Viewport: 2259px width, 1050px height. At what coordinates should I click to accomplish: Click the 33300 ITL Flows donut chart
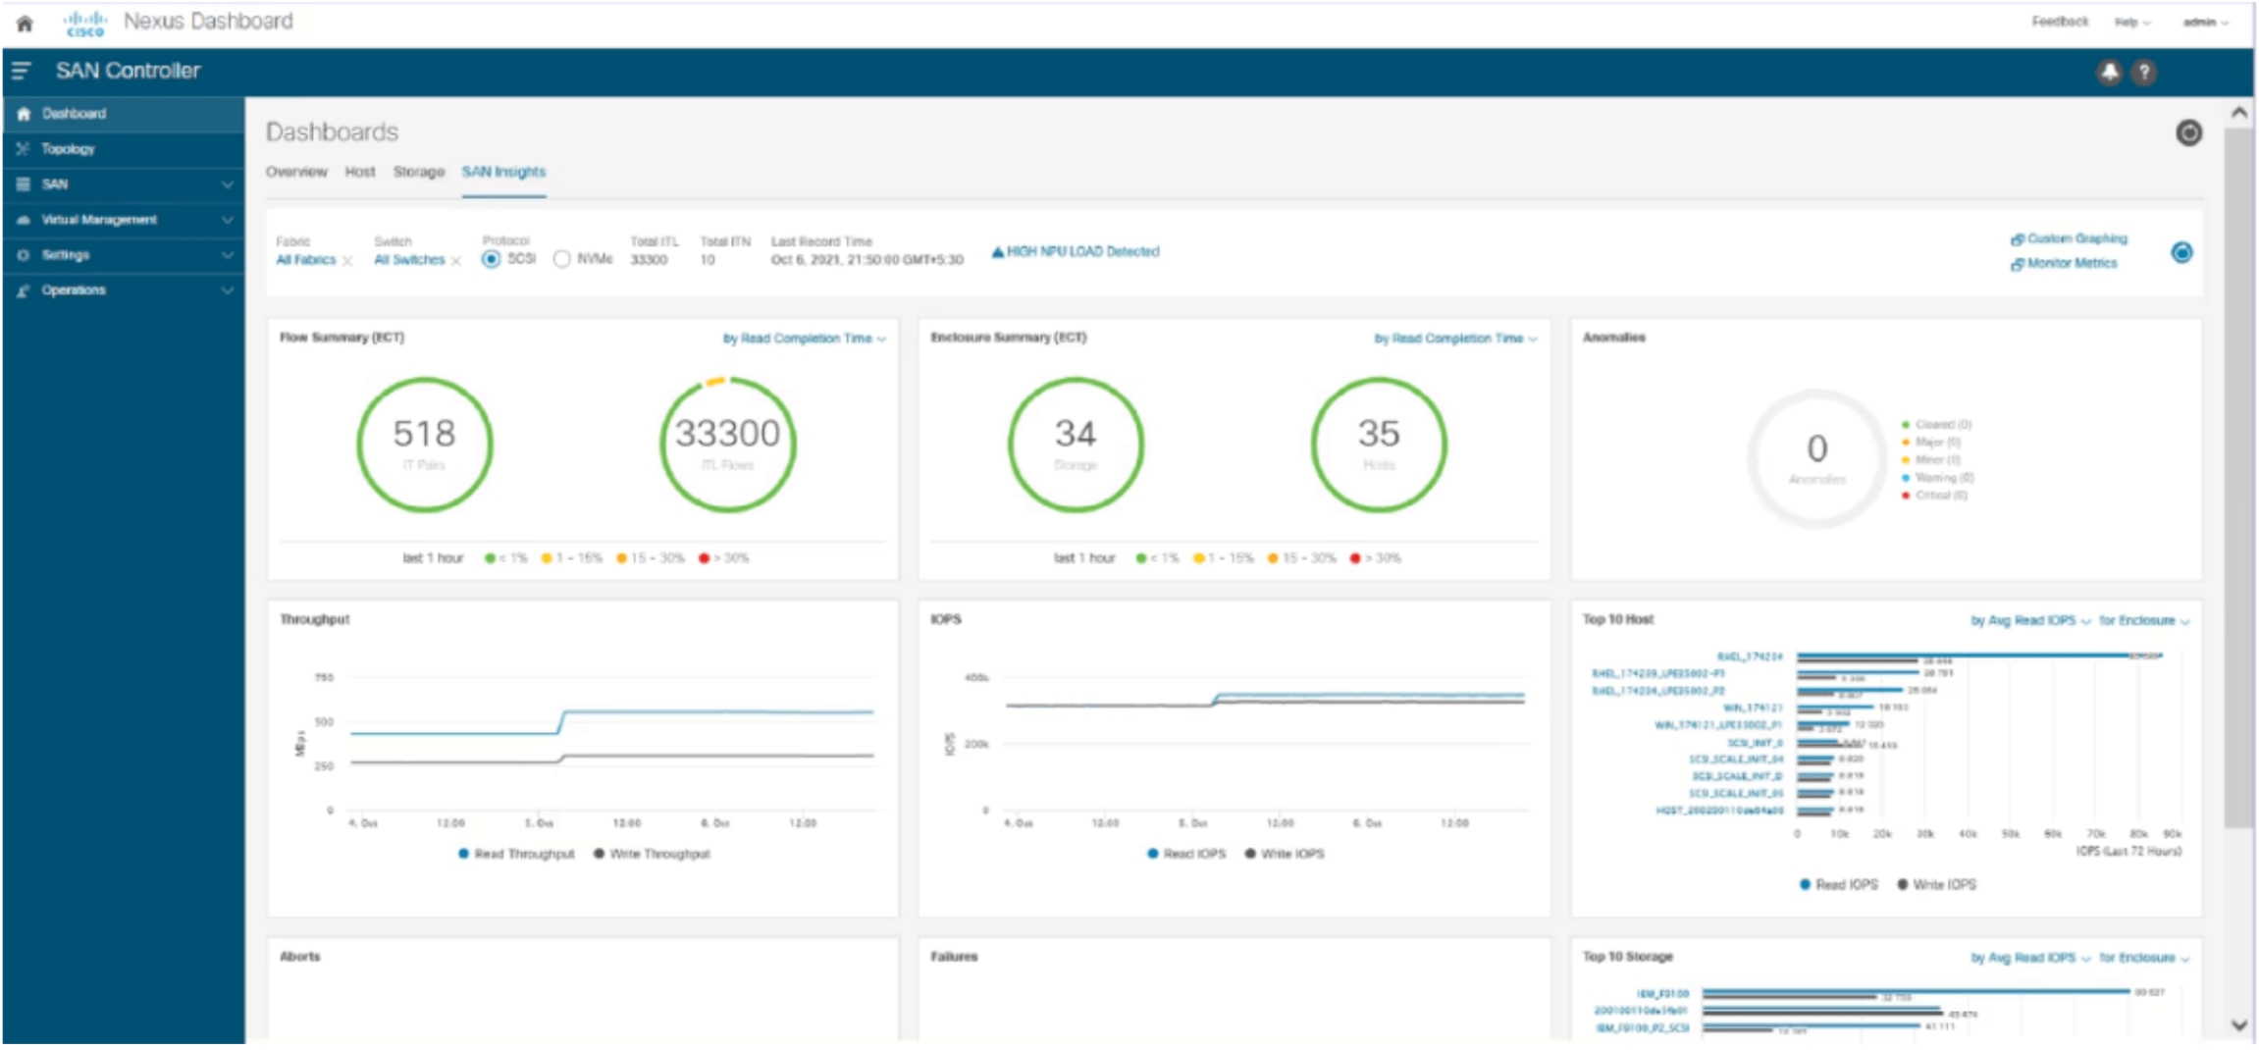click(727, 445)
